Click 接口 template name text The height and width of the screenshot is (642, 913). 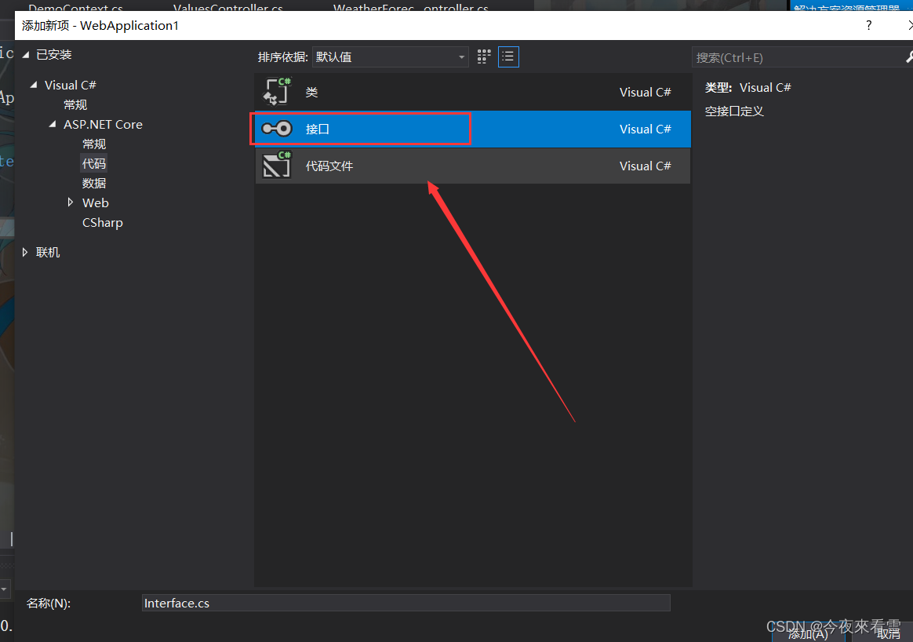click(x=318, y=129)
